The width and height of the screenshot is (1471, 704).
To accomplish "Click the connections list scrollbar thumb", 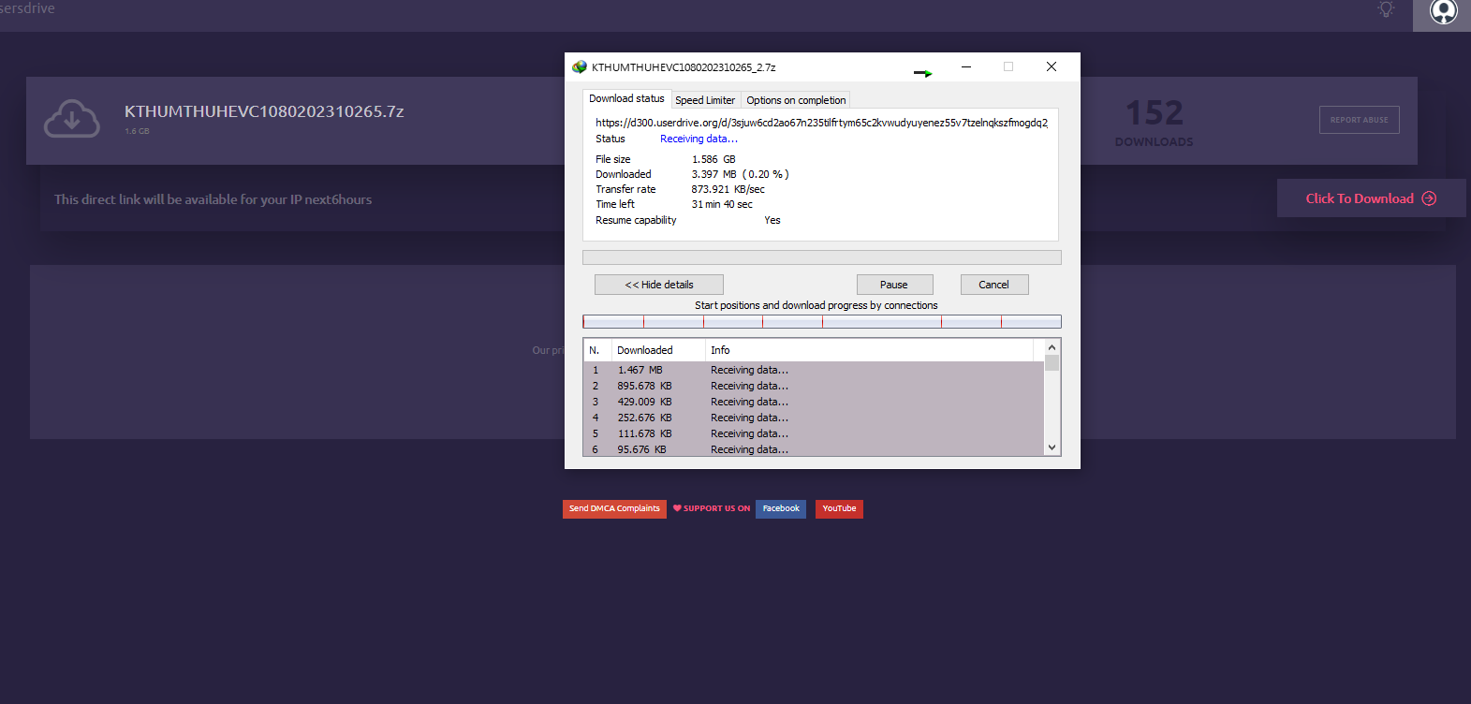I will [x=1052, y=363].
